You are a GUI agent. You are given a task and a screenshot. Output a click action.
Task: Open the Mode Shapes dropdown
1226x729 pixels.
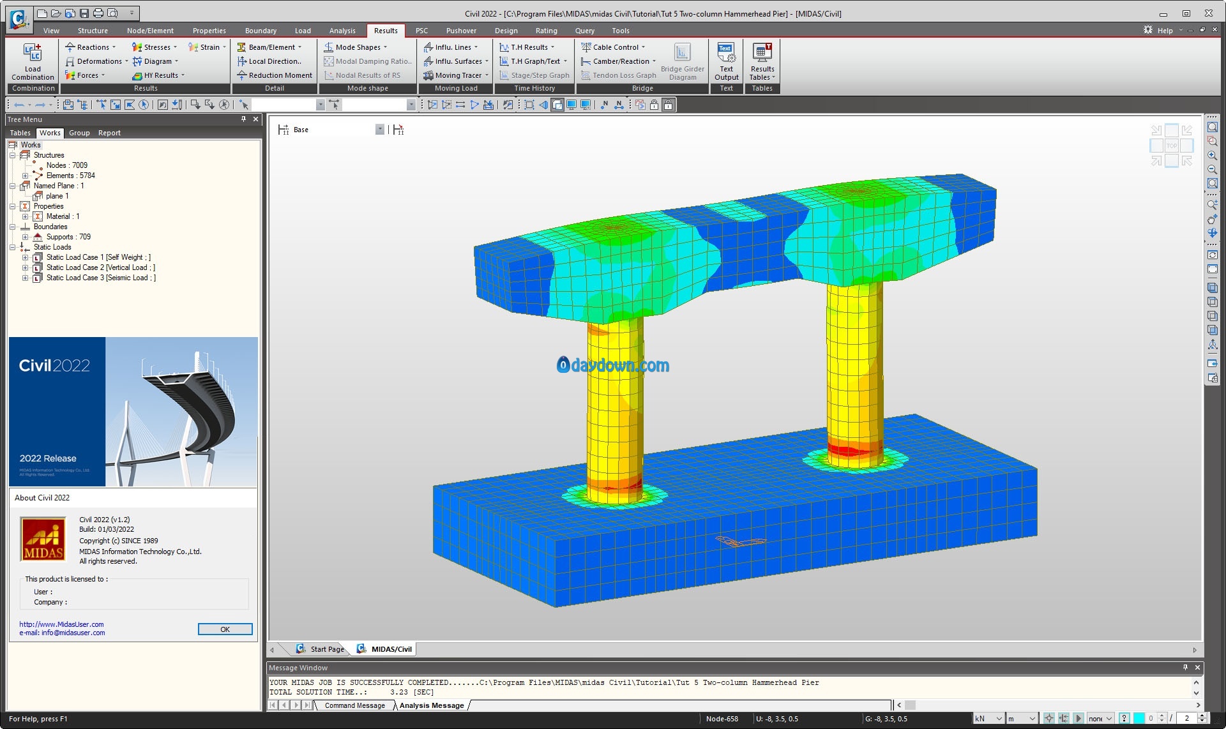(355, 47)
